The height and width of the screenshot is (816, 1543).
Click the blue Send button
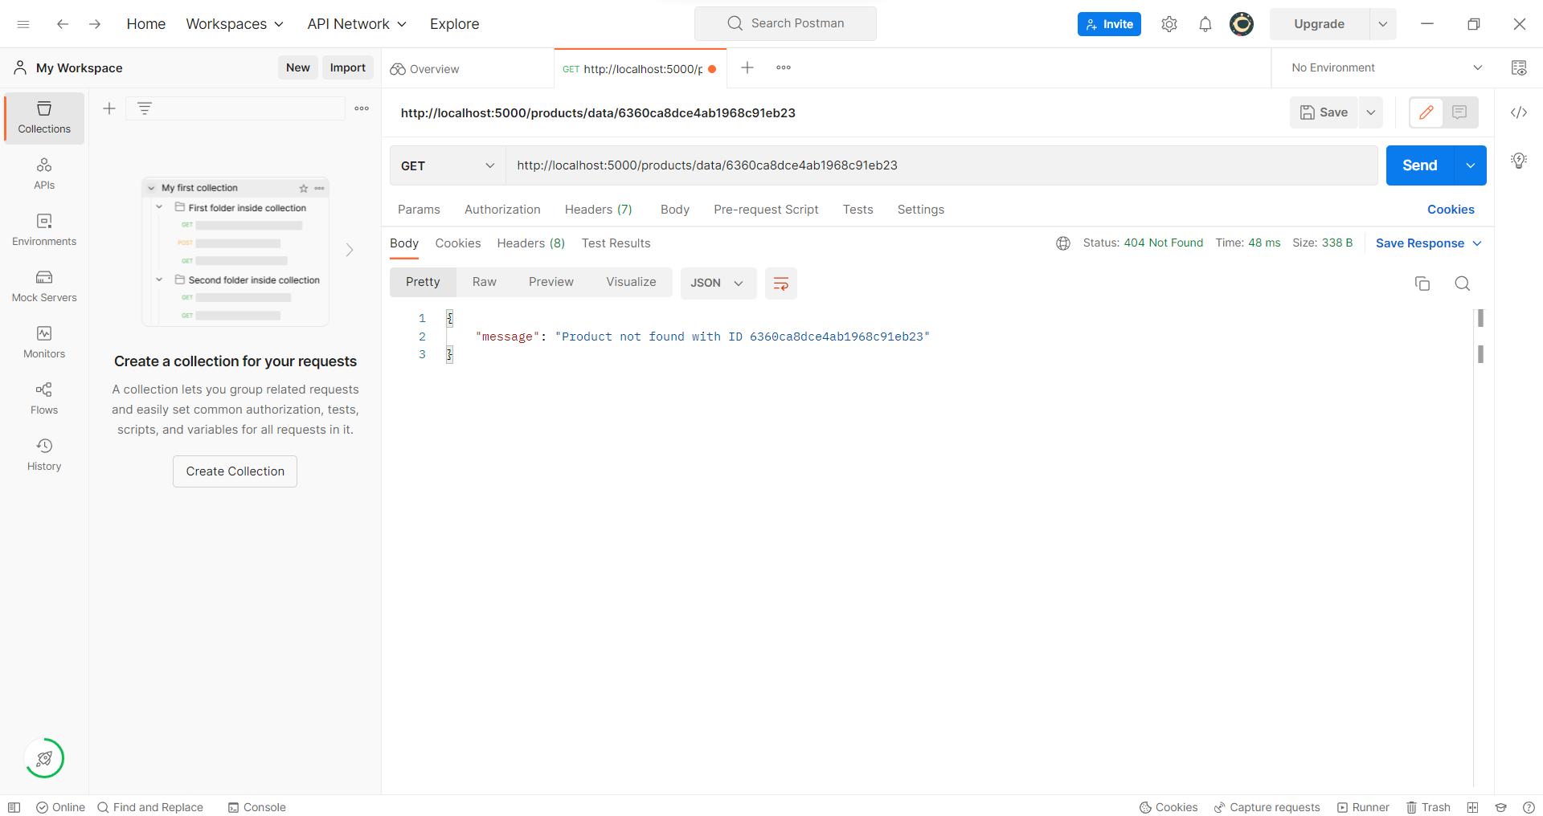[x=1420, y=165]
